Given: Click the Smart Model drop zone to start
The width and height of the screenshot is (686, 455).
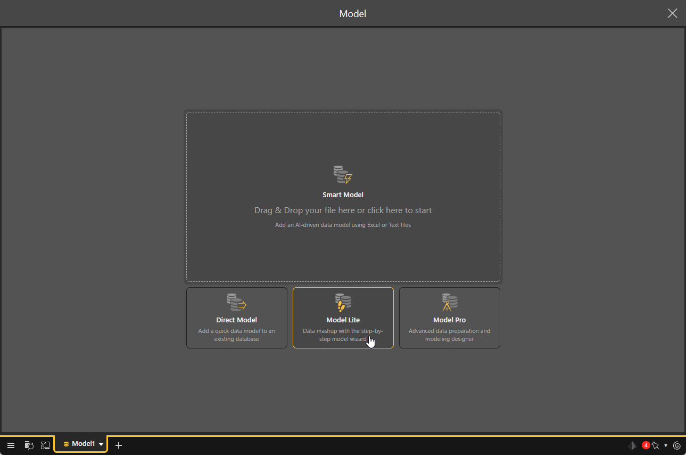Looking at the screenshot, I should (x=343, y=210).
